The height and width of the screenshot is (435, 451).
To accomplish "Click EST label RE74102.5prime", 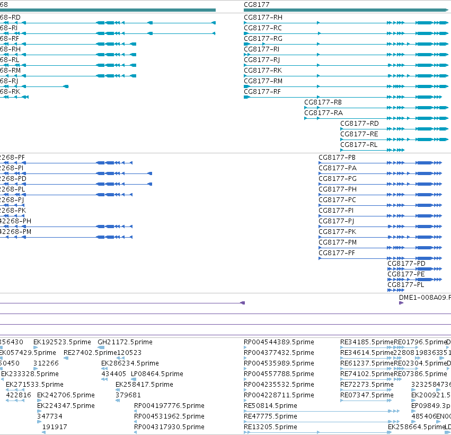I will coord(367,374).
